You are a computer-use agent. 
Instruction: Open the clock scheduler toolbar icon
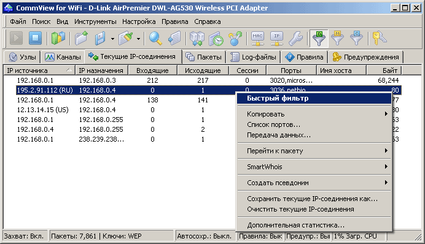[x=216, y=38]
